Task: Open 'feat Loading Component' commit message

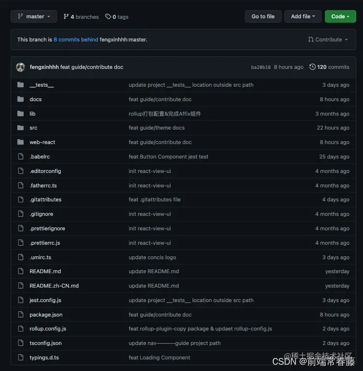Action: pyautogui.click(x=159, y=358)
